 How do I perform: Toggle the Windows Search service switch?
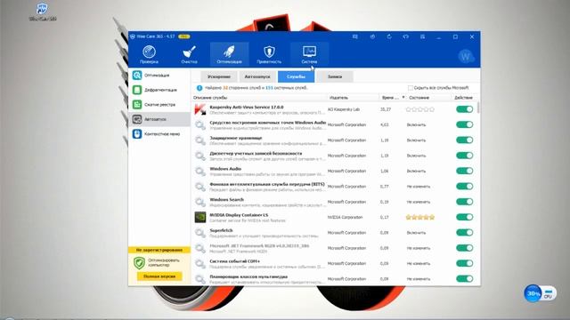click(x=465, y=202)
